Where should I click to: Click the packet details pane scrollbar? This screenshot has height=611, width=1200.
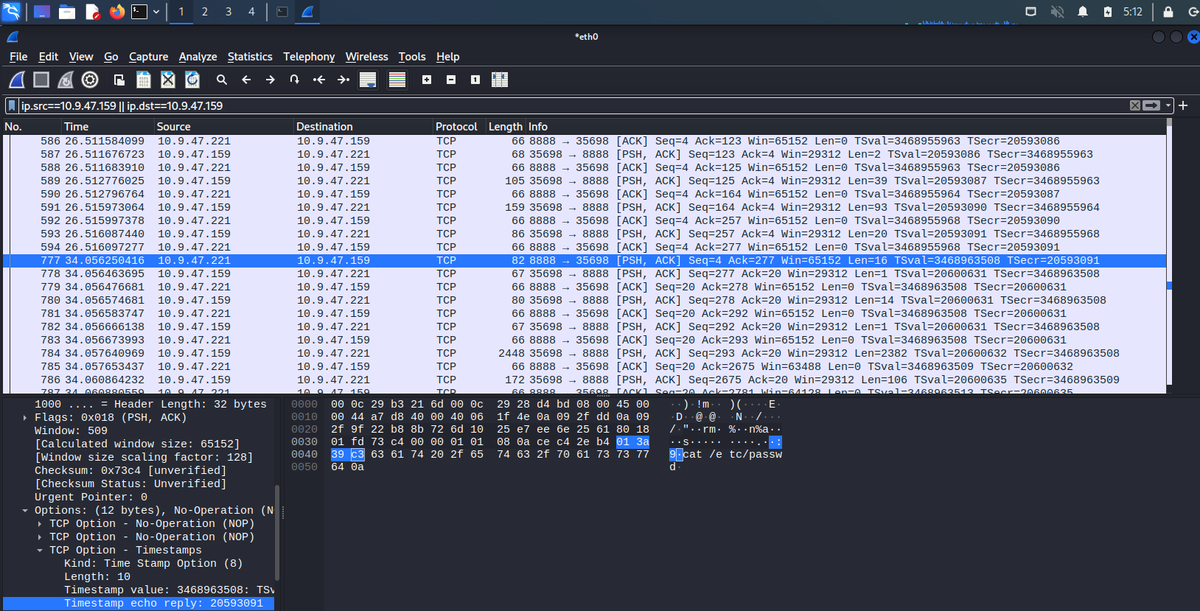(x=277, y=532)
